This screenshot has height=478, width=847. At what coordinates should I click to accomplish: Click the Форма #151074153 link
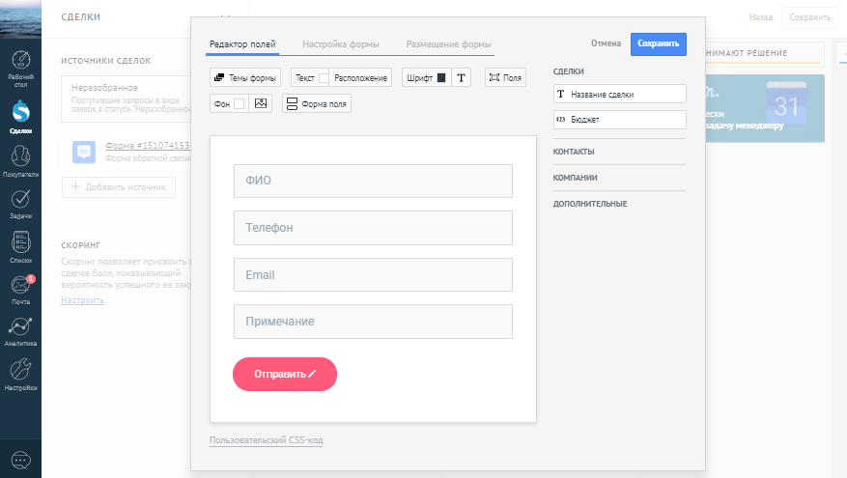(148, 145)
